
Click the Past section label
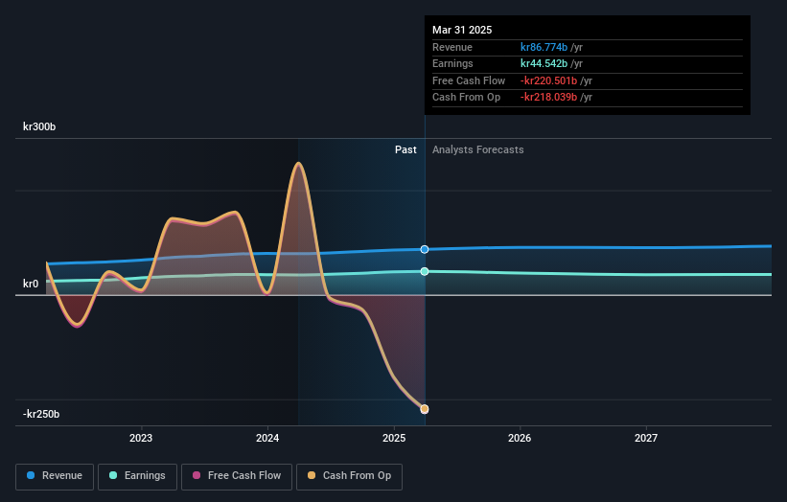click(x=405, y=150)
